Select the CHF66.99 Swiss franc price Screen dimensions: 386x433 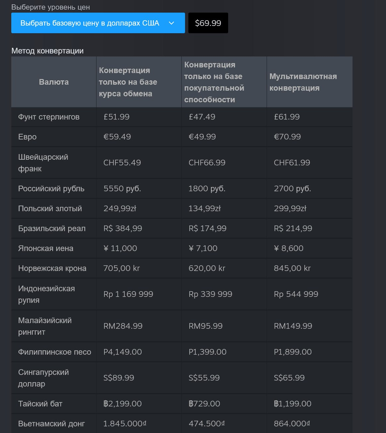point(207,163)
